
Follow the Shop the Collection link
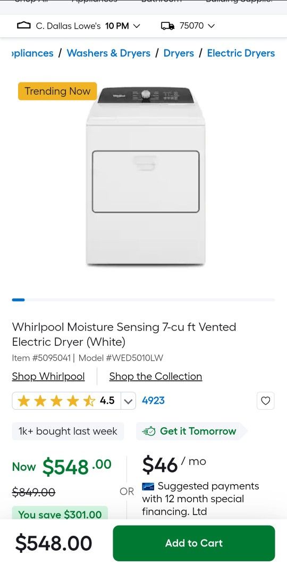(156, 377)
